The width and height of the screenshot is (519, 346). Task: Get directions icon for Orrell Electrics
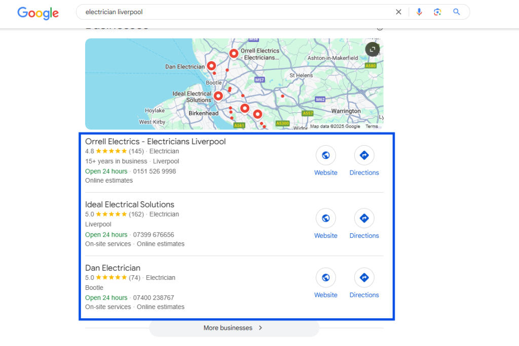364,155
